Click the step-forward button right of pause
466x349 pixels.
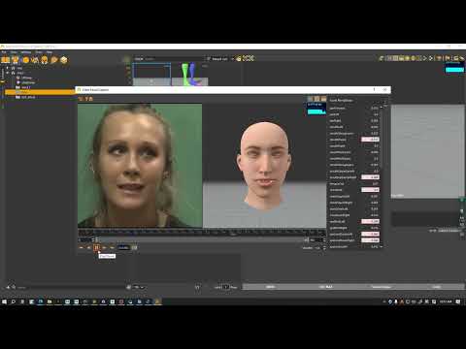(x=104, y=248)
